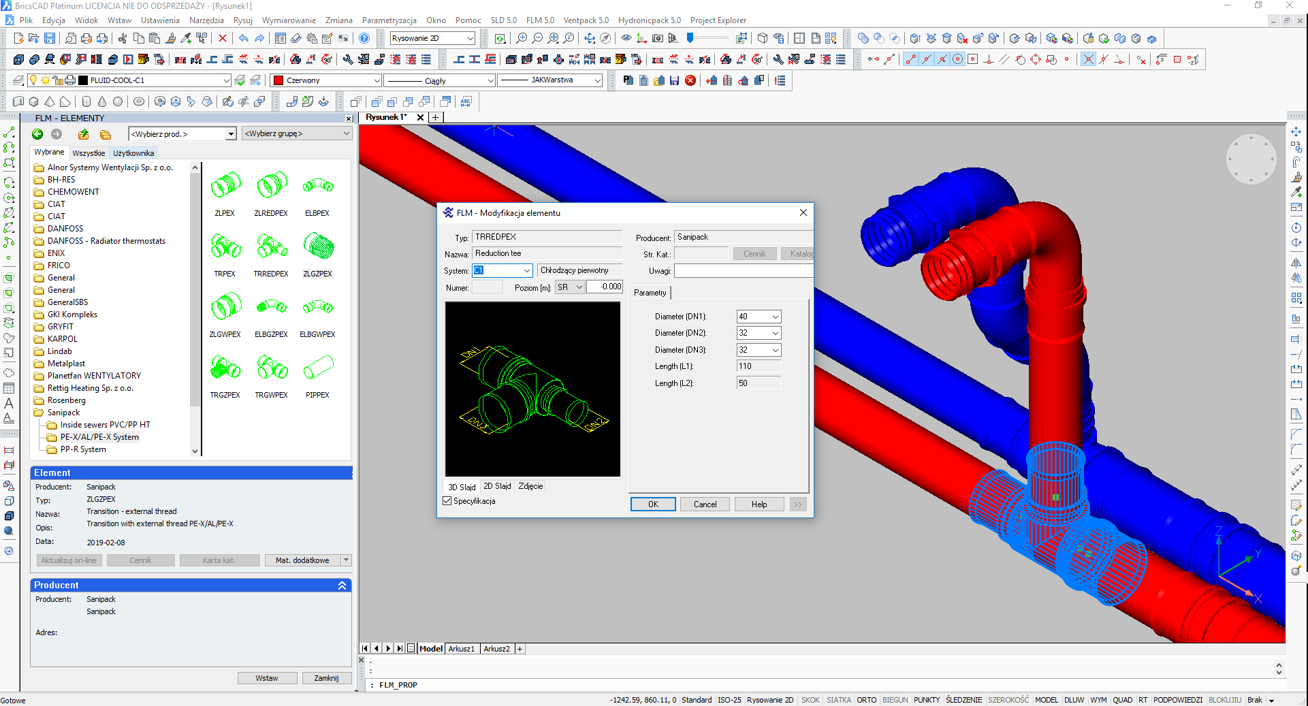1308x706 pixels.
Task: Choose the ZLGZPEX external thread transition
Action: tap(317, 246)
